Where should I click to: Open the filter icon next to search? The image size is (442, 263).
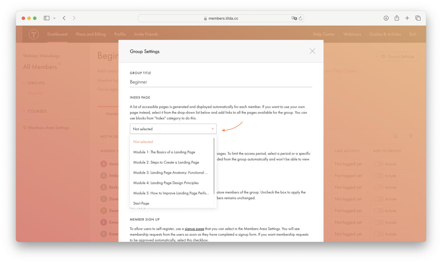pyautogui.click(x=411, y=136)
